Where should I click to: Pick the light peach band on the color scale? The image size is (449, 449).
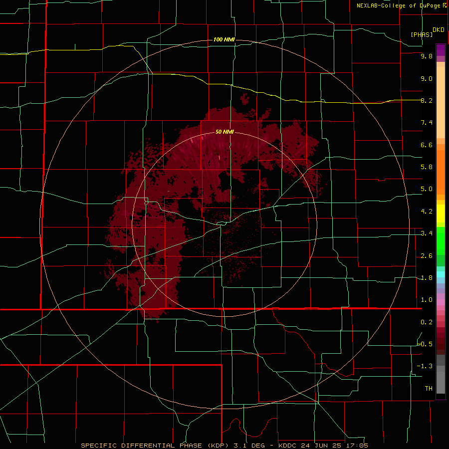click(441, 102)
